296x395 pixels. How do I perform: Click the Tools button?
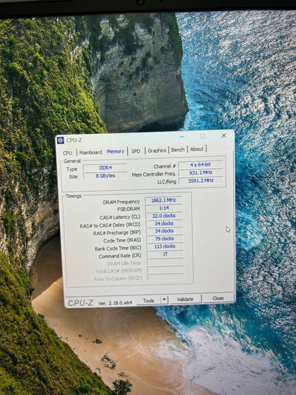tap(148, 301)
